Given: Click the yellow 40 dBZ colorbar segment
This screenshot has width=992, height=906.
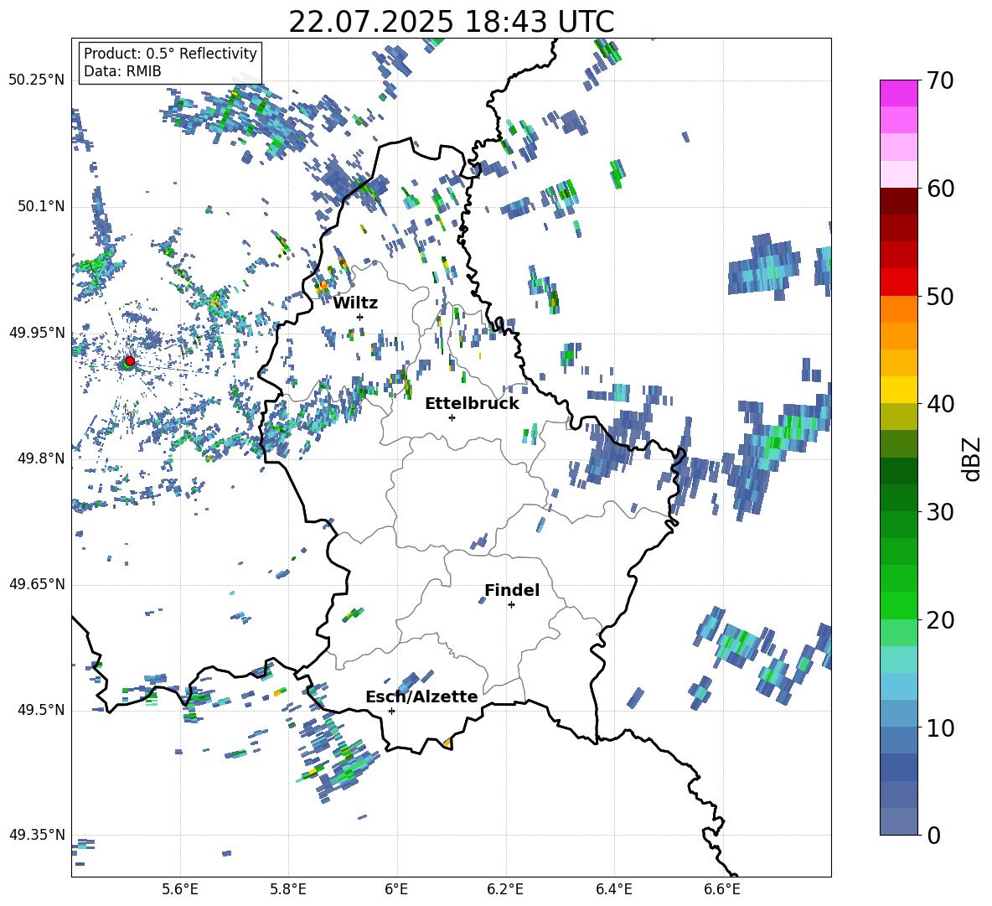Looking at the screenshot, I should click(898, 391).
